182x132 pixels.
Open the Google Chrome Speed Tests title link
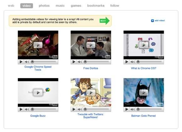[x=38, y=68]
